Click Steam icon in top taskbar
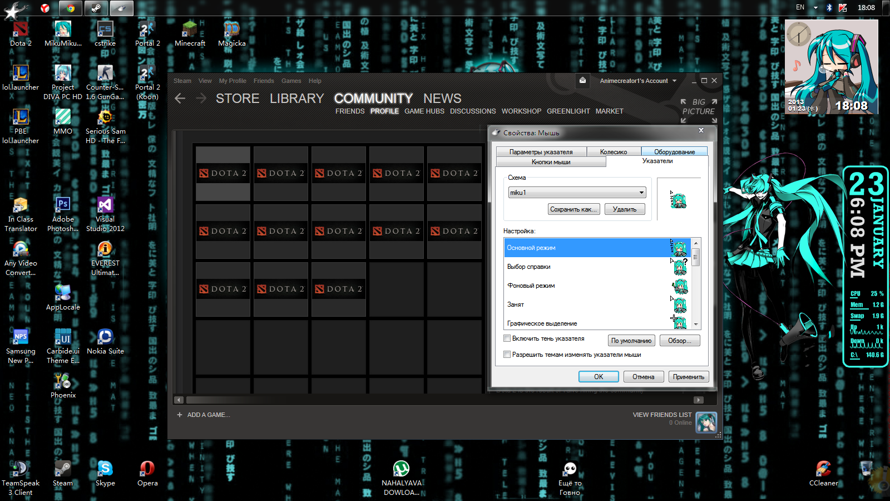Image resolution: width=890 pixels, height=501 pixels. (x=96, y=8)
